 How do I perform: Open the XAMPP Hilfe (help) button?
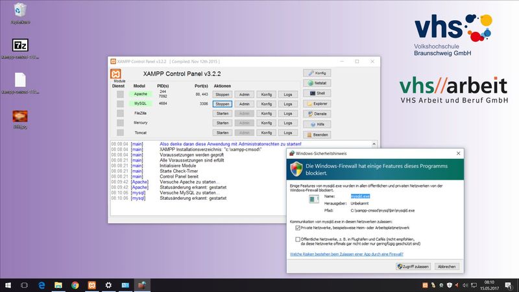click(317, 124)
